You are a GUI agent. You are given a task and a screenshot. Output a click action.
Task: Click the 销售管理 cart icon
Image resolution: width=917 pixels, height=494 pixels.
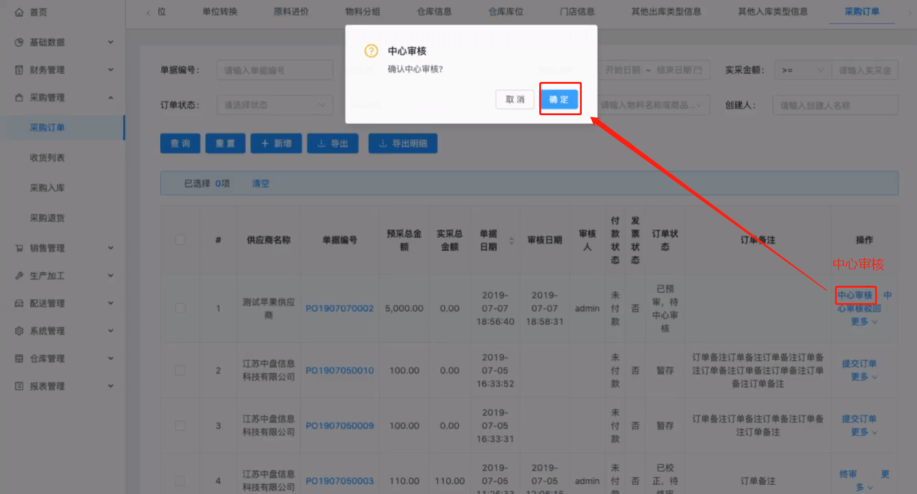(x=19, y=248)
